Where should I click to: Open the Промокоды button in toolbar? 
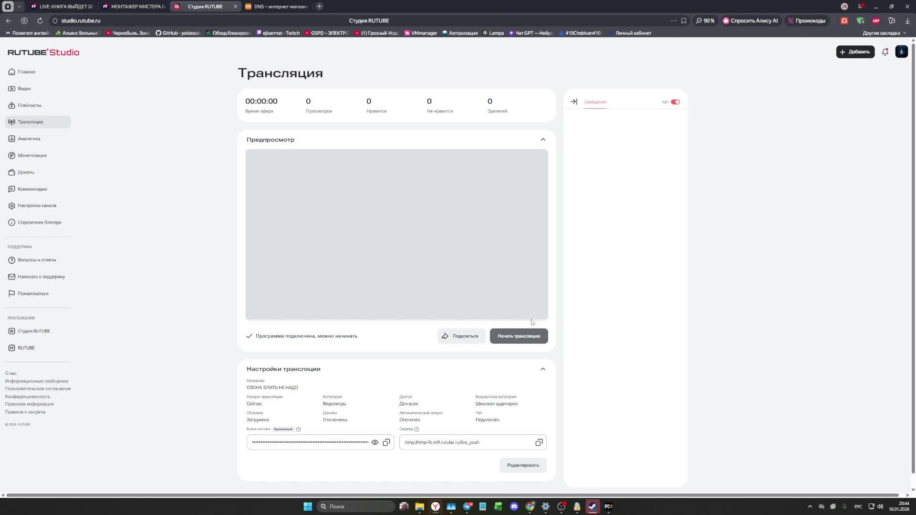click(806, 21)
